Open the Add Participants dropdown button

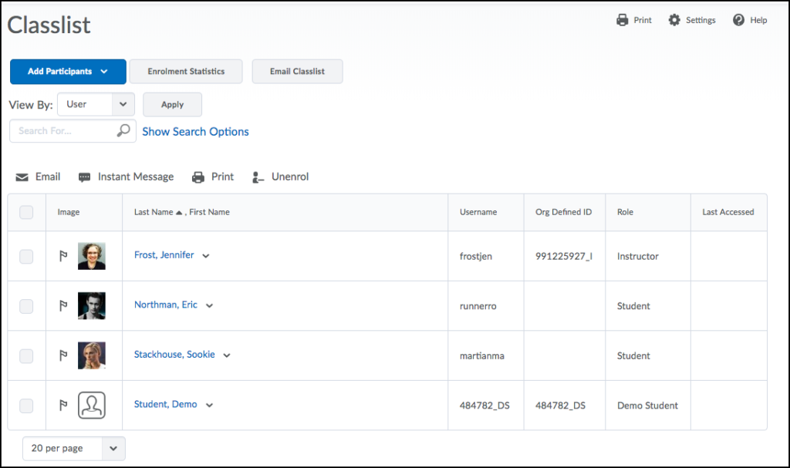point(68,72)
